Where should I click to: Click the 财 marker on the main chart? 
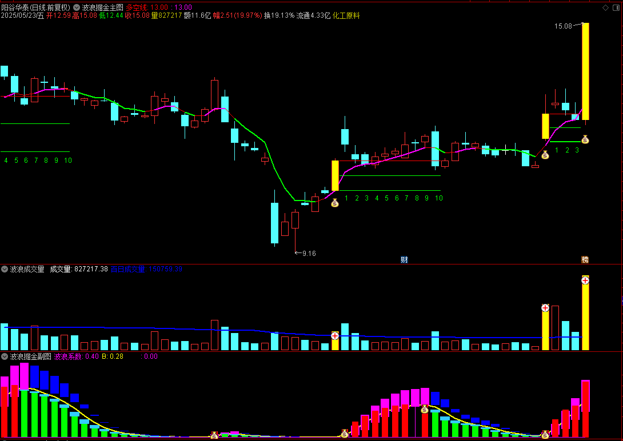point(404,259)
